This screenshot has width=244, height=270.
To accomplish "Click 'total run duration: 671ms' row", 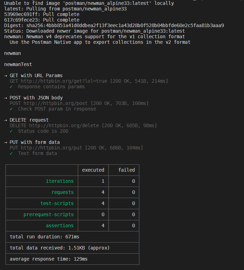I will (72, 237).
